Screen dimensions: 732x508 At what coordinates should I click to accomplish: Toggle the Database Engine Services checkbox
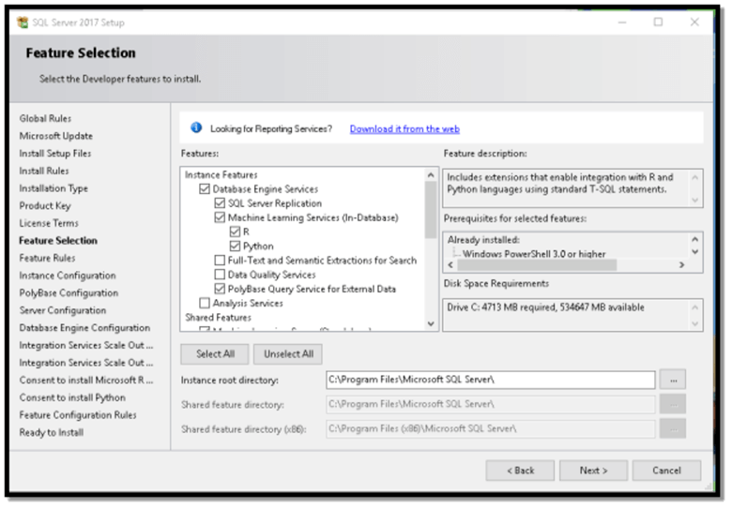click(205, 188)
